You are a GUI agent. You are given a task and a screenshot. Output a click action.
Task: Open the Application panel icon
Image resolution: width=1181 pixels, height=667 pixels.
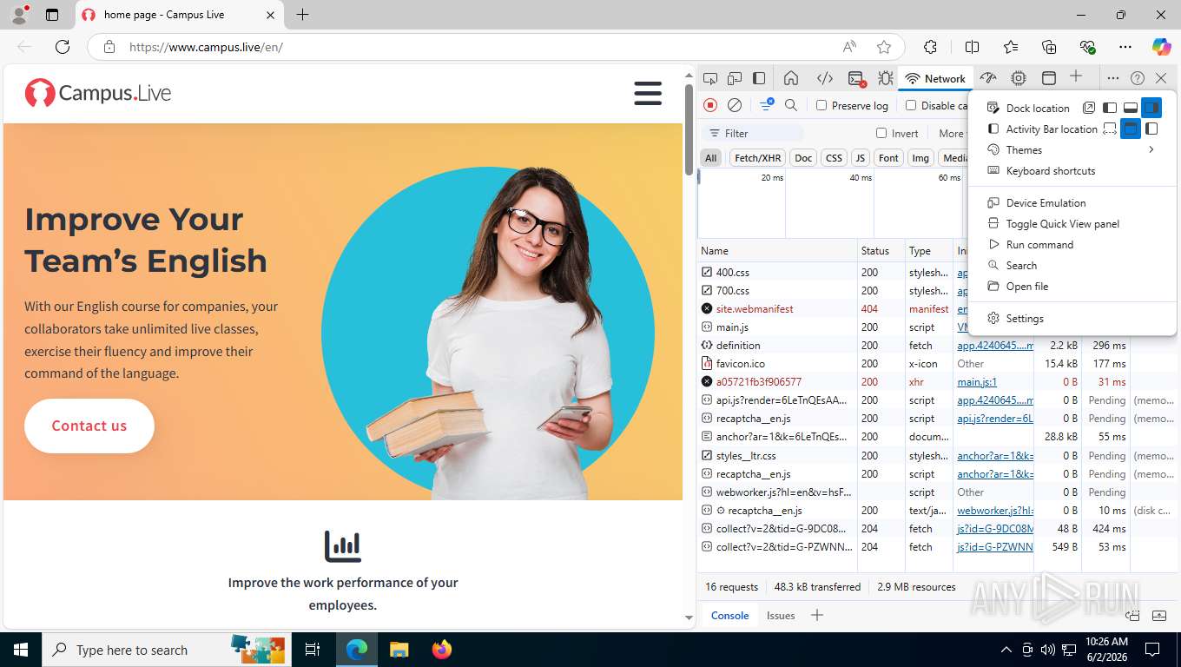pos(1049,78)
